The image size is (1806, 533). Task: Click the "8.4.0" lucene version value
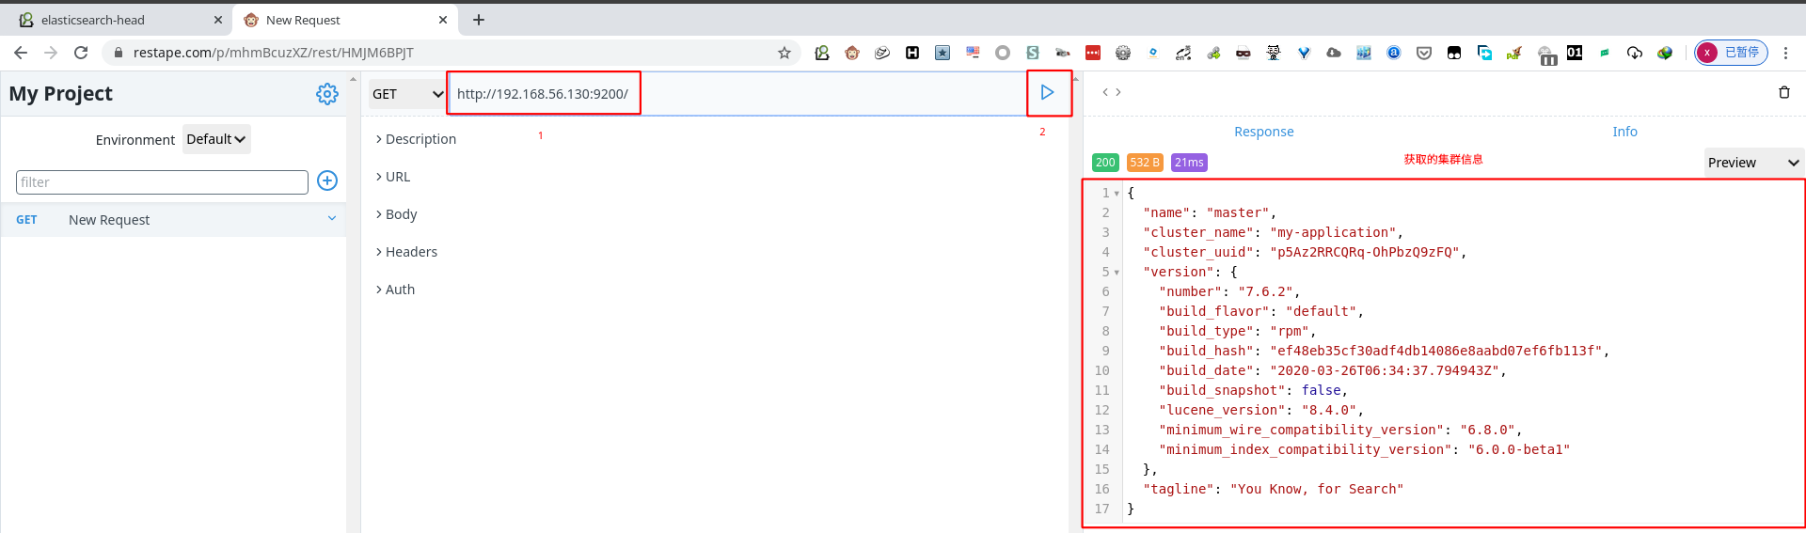(x=1329, y=410)
